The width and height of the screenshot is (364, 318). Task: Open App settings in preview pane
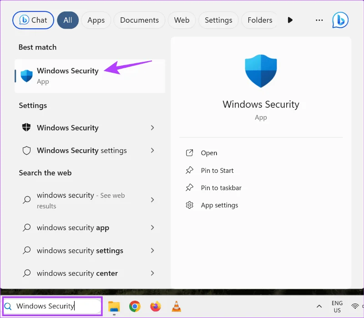coord(219,205)
